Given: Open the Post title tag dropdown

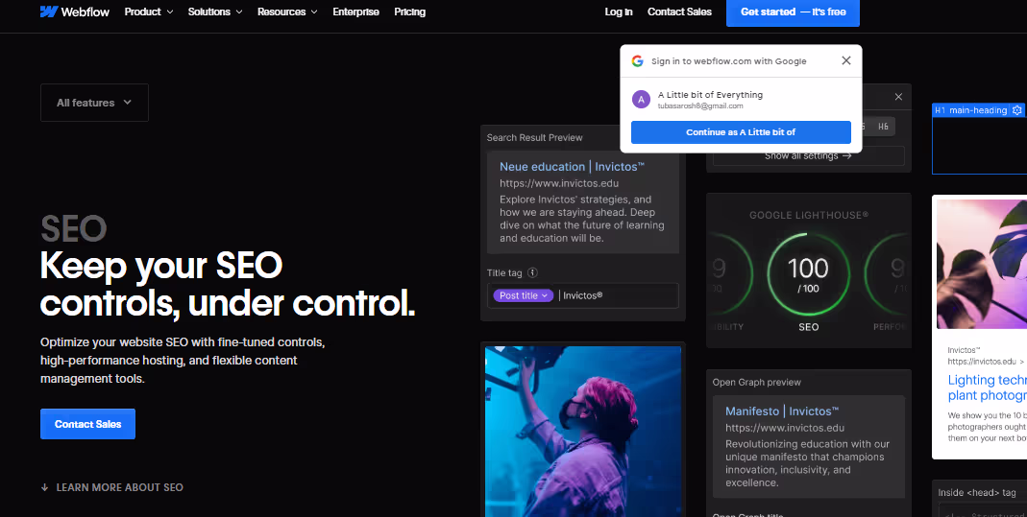Looking at the screenshot, I should tap(524, 295).
